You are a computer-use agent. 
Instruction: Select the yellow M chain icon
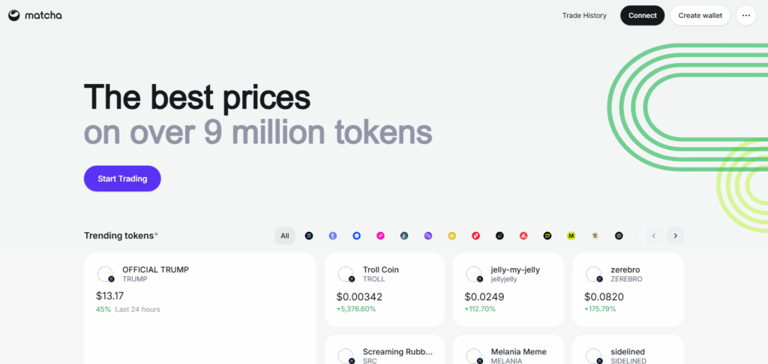coord(571,236)
